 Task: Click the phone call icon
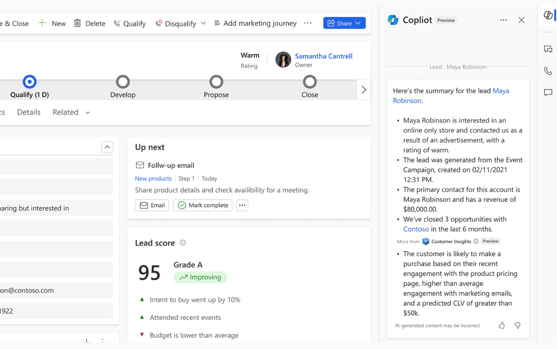click(x=548, y=71)
